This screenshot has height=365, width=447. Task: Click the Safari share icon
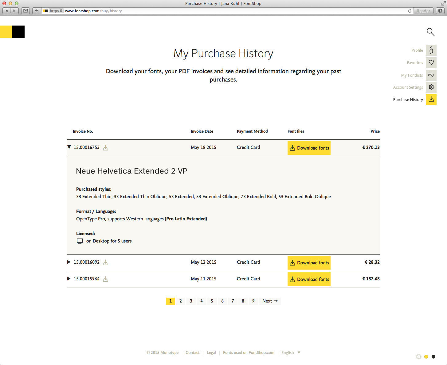tap(26, 11)
